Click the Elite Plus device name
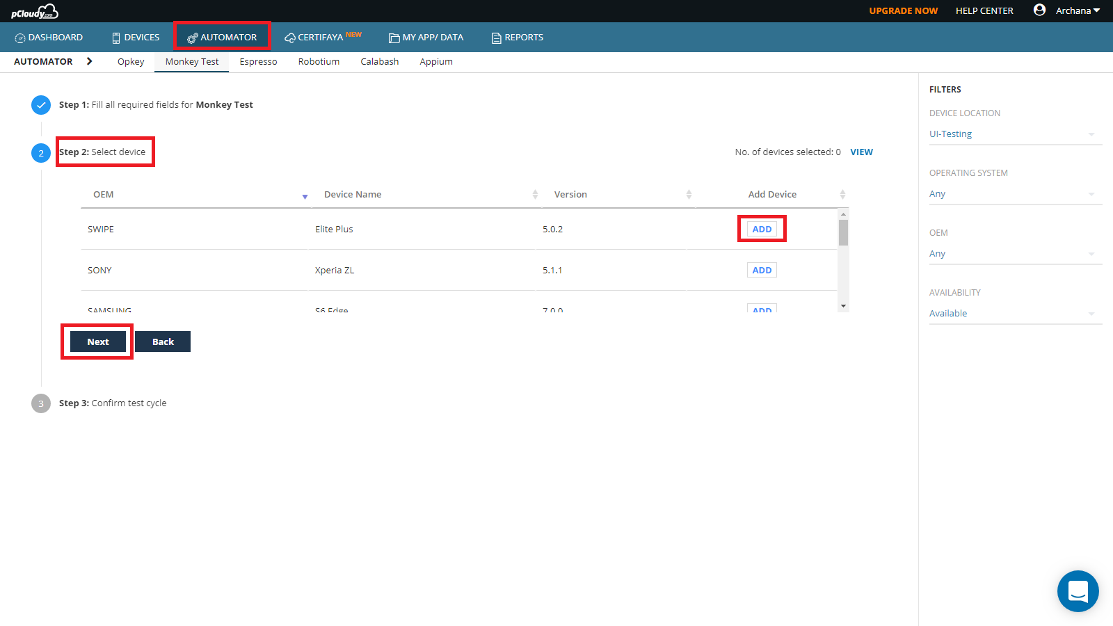This screenshot has width=1113, height=626. pos(334,230)
